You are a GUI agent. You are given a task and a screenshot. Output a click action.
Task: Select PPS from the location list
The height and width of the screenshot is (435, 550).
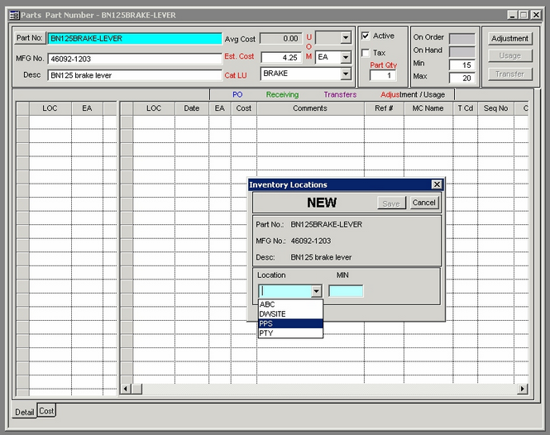coord(290,323)
